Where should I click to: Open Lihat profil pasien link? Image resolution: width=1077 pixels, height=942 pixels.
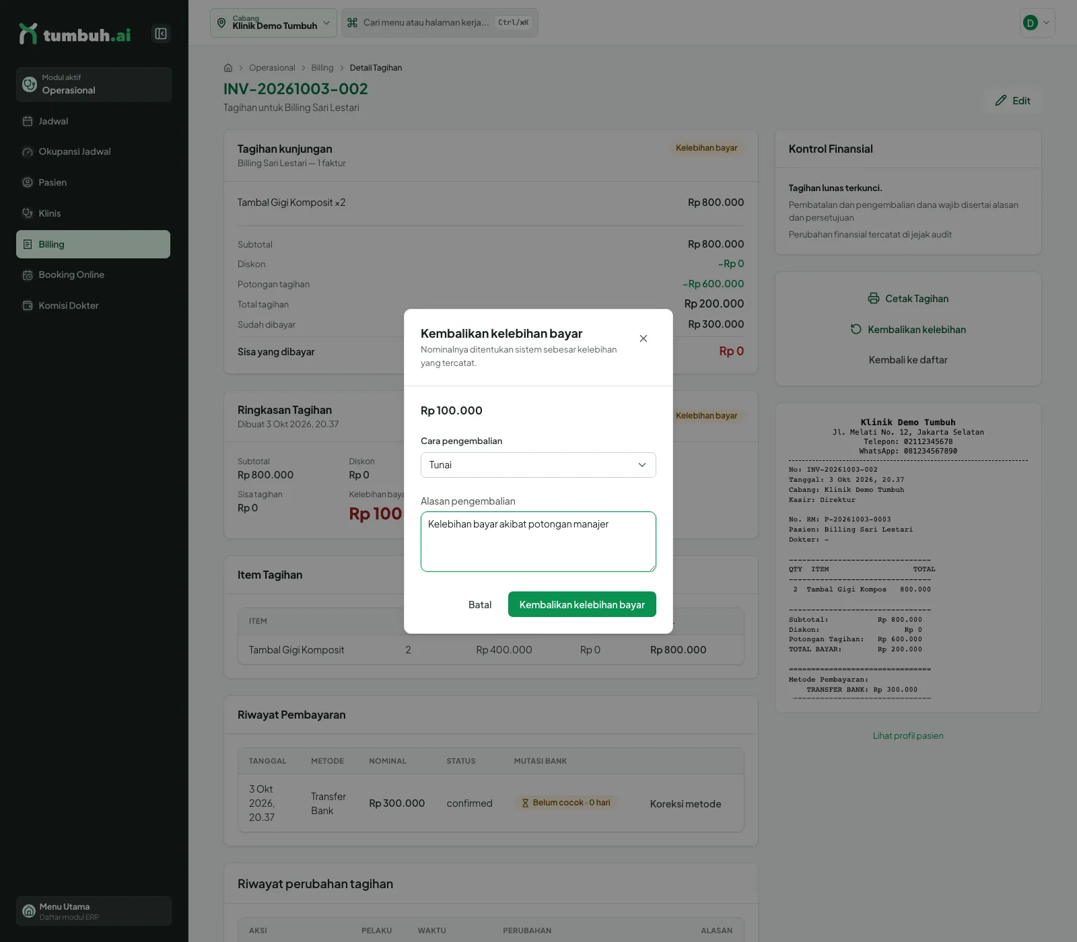click(908, 736)
